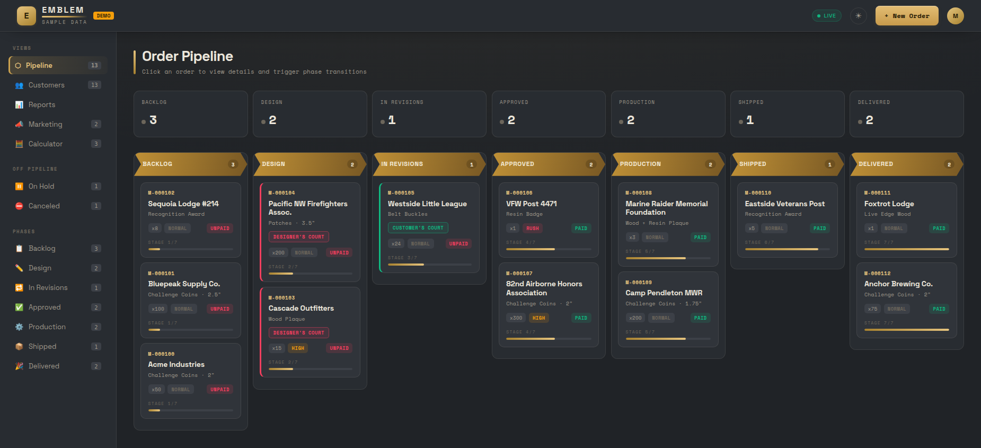Screen dimensions: 981x448
Task: Open the Westside Little League order card
Action: [429, 228]
